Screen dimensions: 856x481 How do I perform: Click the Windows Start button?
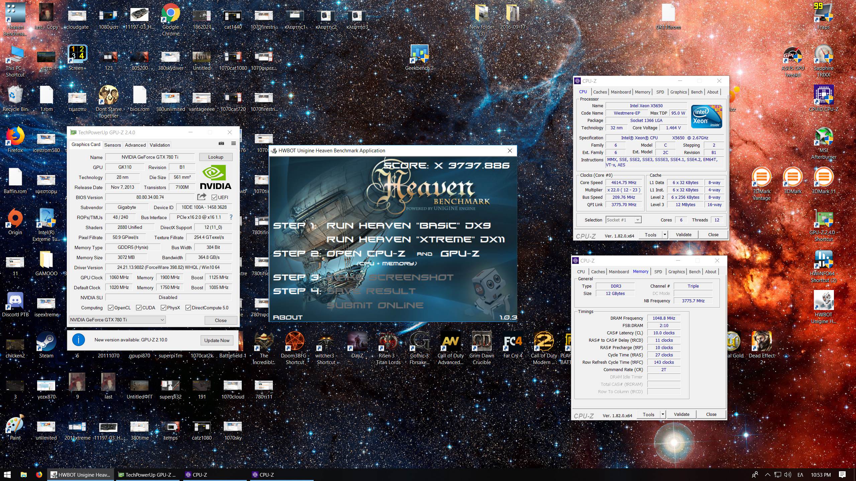coord(7,474)
